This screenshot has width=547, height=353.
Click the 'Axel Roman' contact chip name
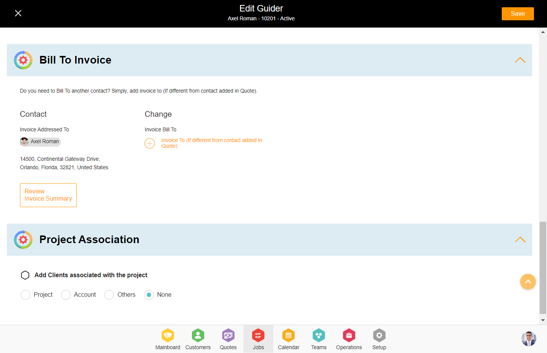point(45,142)
